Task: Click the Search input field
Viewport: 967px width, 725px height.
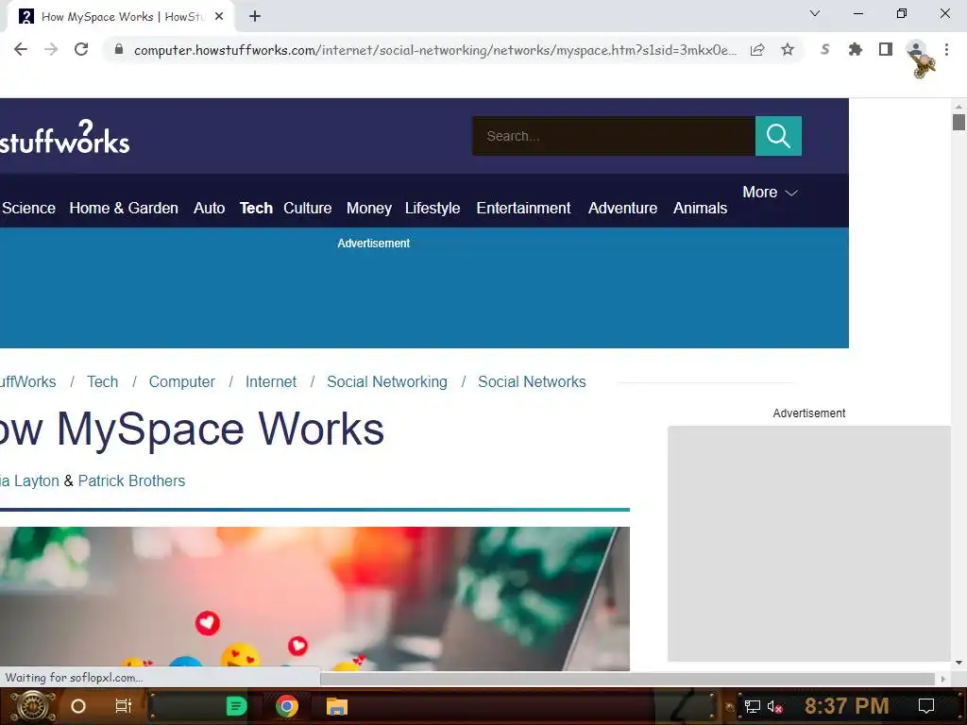Action: coord(614,136)
